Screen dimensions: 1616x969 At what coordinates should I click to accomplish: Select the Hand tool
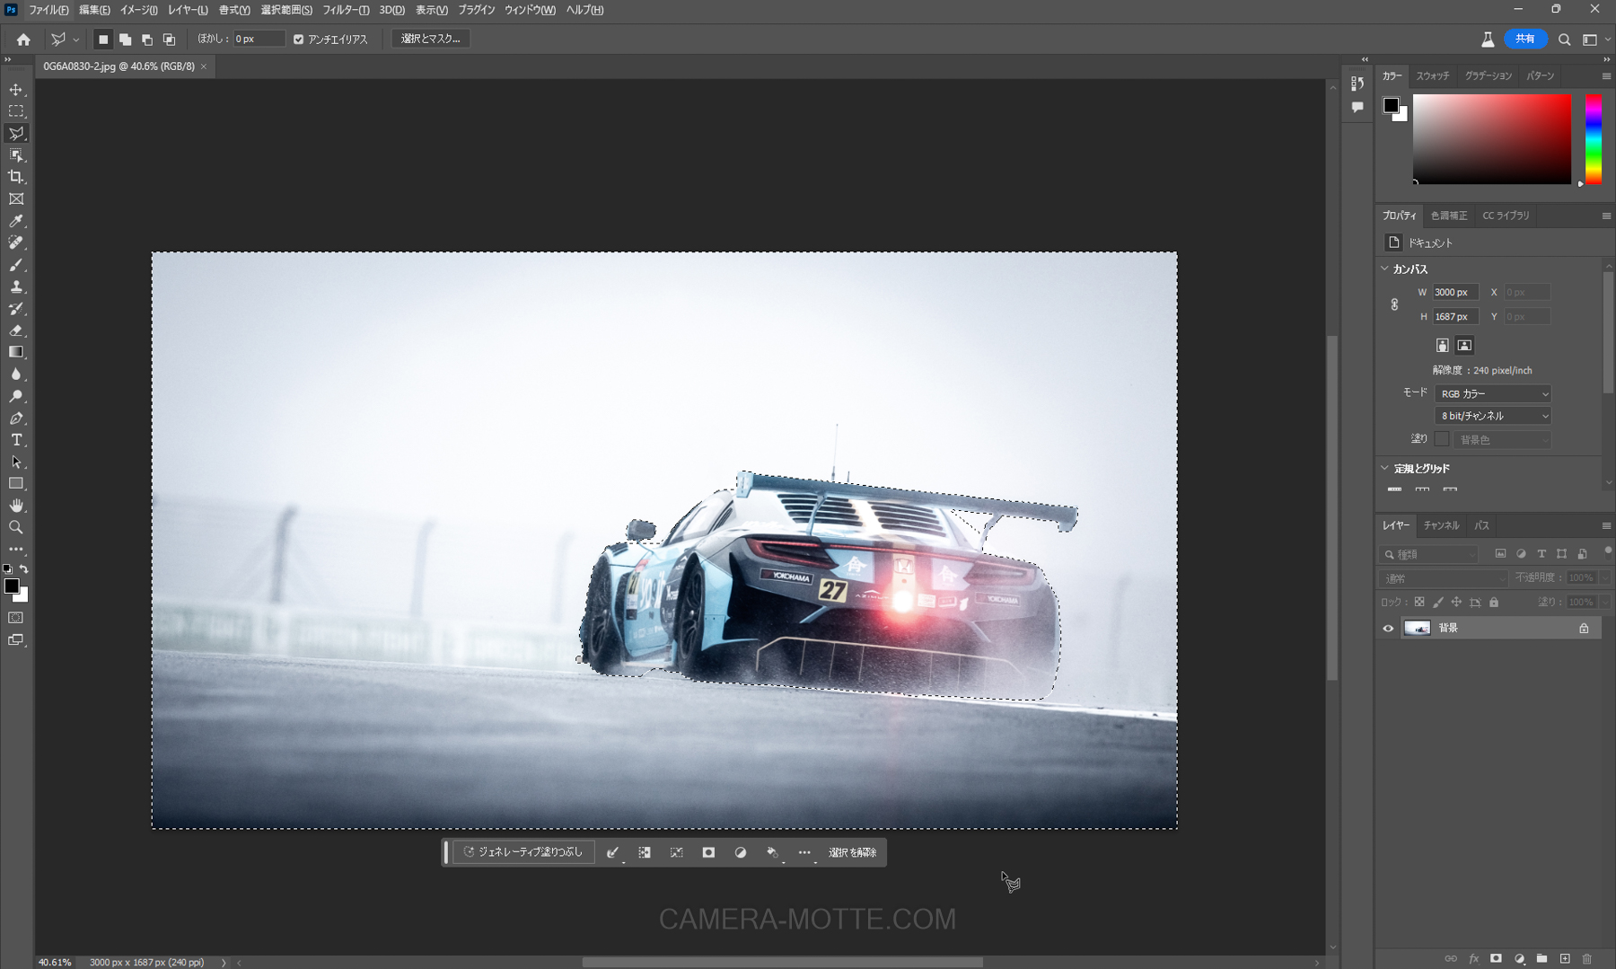16,506
